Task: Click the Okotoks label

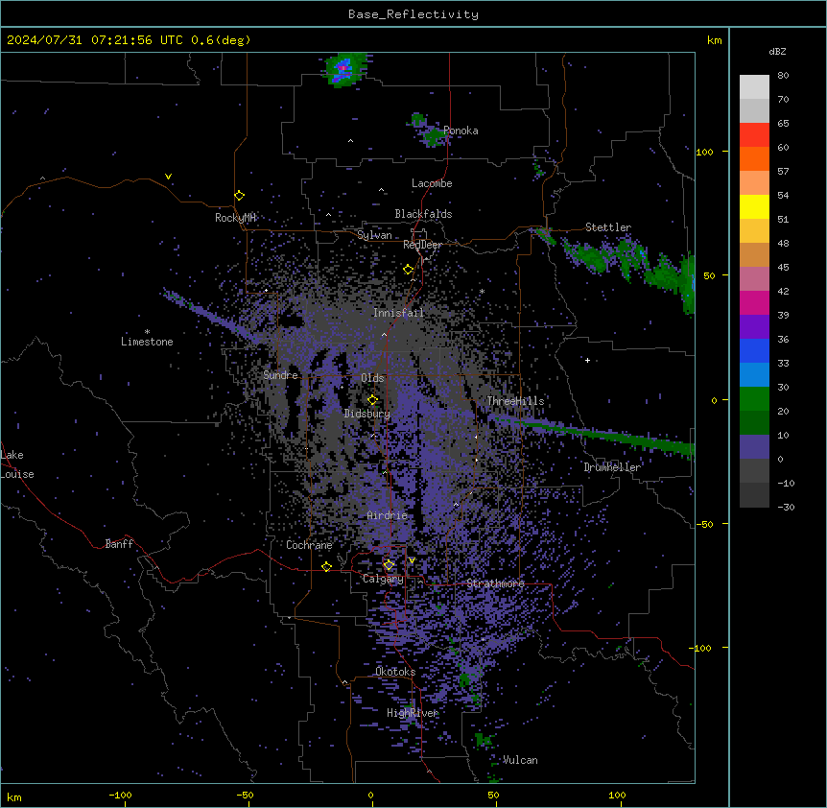Action: point(395,672)
